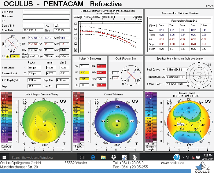Click the magnifier icon on Corneal Thickness map

[x=97, y=101]
